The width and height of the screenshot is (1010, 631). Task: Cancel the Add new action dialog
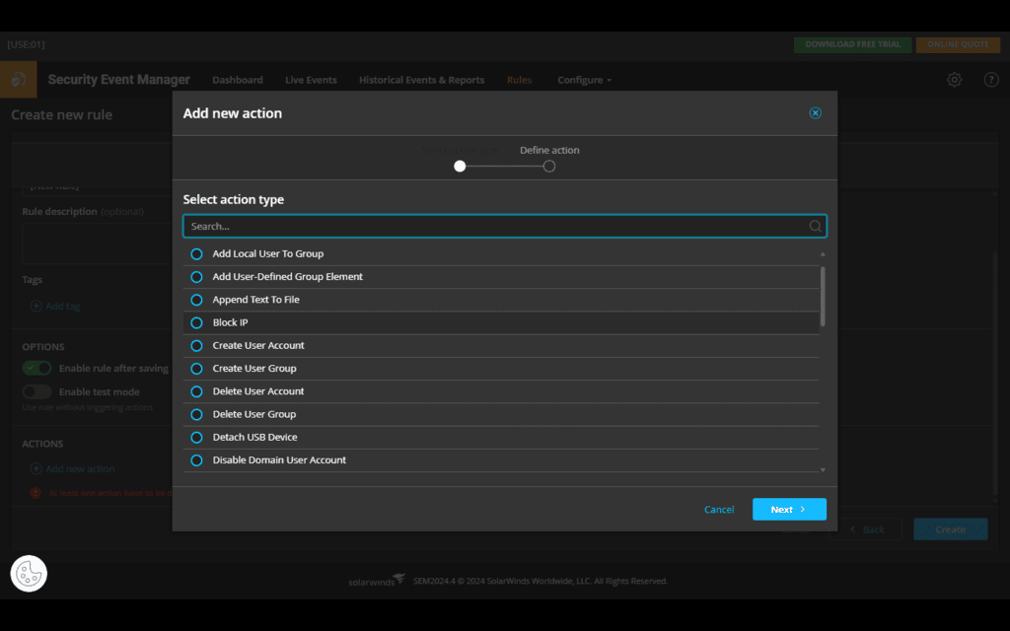click(x=719, y=509)
